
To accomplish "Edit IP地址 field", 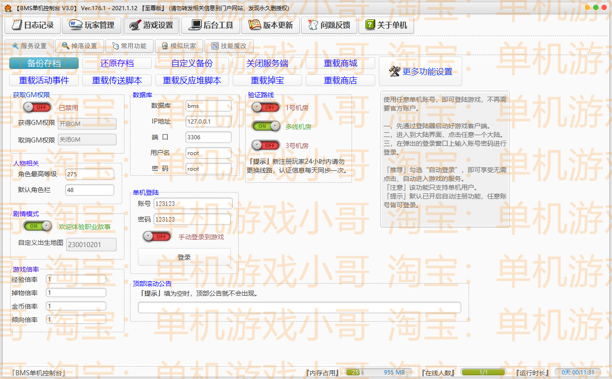I will tap(209, 122).
